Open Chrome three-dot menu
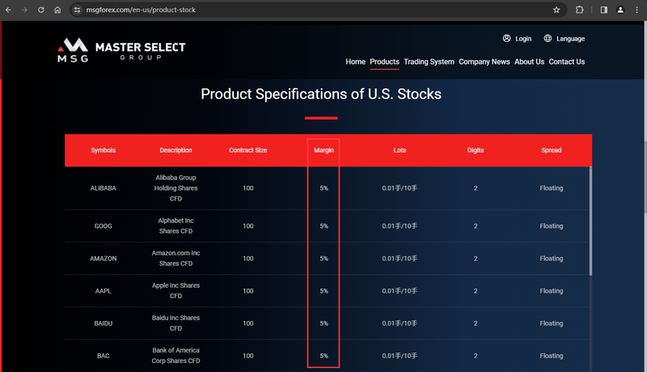 (x=636, y=10)
